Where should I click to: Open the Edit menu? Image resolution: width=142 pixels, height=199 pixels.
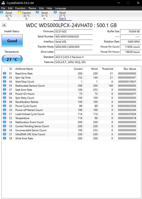click(10, 8)
